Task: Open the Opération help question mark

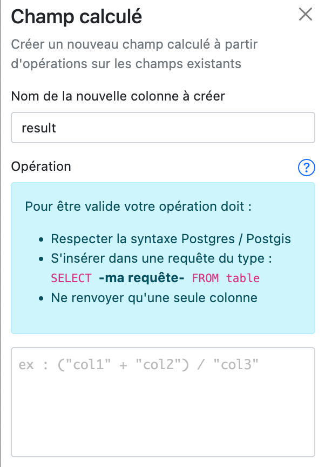Action: (x=306, y=168)
